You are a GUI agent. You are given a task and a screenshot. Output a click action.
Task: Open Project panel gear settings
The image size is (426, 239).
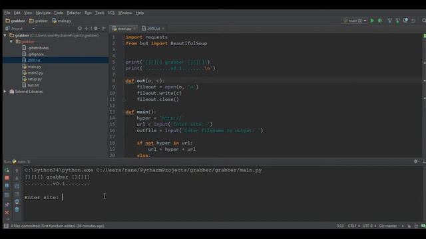pyautogui.click(x=96, y=28)
